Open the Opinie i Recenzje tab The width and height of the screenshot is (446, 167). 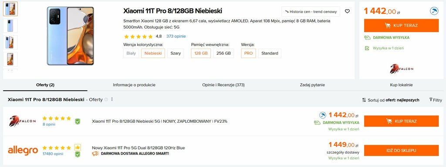223,85
